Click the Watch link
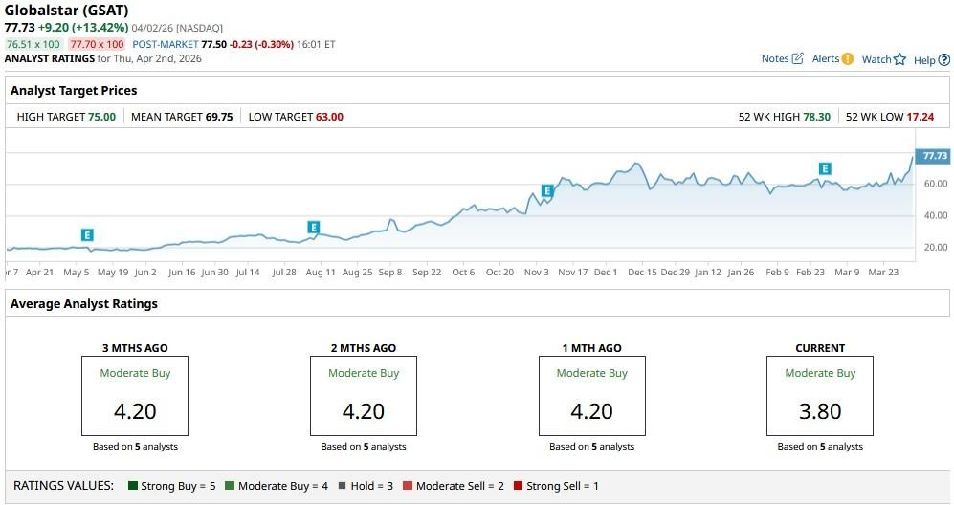 pyautogui.click(x=876, y=59)
